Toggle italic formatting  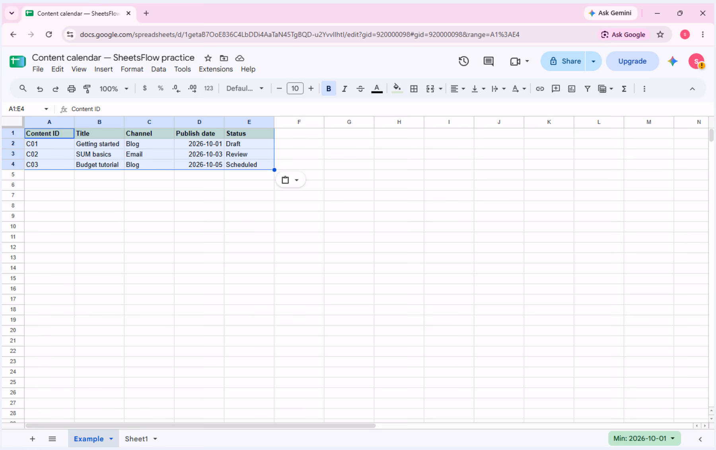click(x=344, y=89)
